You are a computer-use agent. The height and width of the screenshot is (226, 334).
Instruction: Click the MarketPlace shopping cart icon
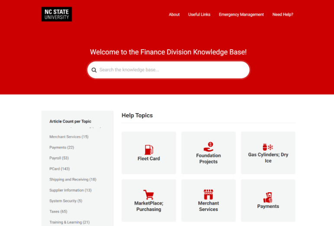(x=149, y=194)
